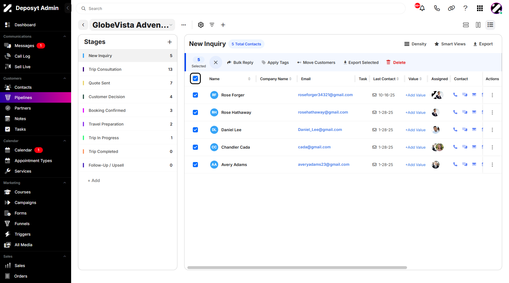Select the Trip Consultation stage
509x283 pixels.
[128, 69]
